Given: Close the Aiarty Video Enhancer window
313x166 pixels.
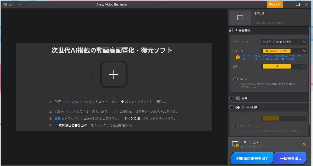Looking at the screenshot, I should point(306,4).
